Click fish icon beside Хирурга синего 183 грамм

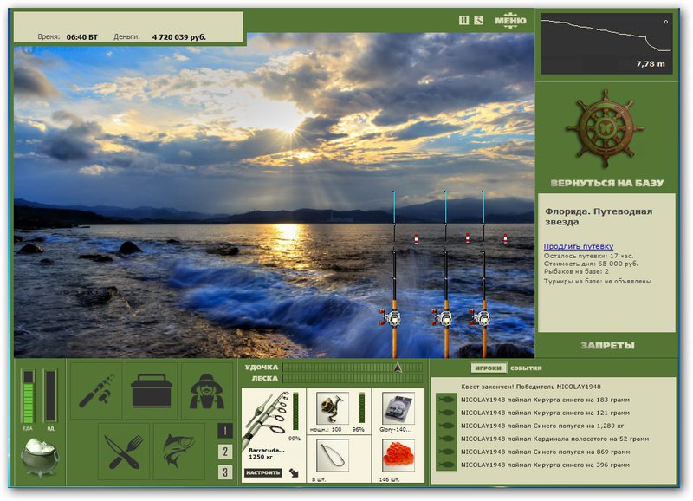446,400
